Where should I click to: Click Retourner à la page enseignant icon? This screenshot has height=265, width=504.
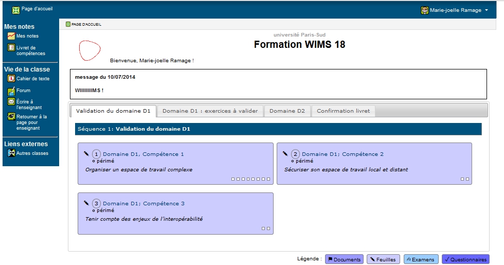click(x=11, y=117)
